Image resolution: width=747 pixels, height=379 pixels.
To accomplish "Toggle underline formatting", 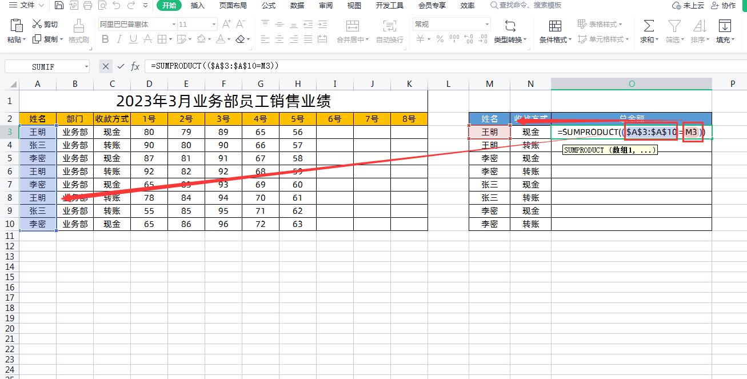I will pos(132,39).
